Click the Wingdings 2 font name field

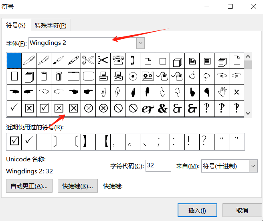[x=83, y=43]
